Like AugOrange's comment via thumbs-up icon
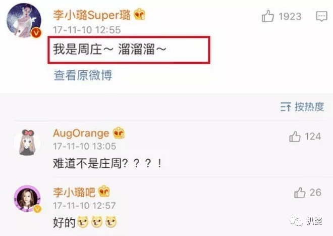 pyautogui.click(x=295, y=136)
